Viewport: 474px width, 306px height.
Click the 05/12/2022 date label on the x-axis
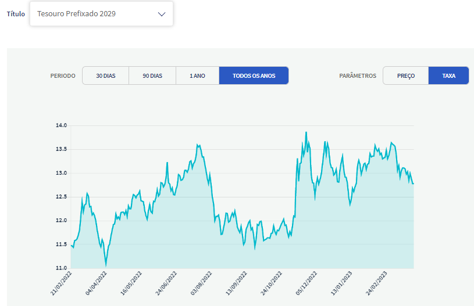pyautogui.click(x=307, y=283)
